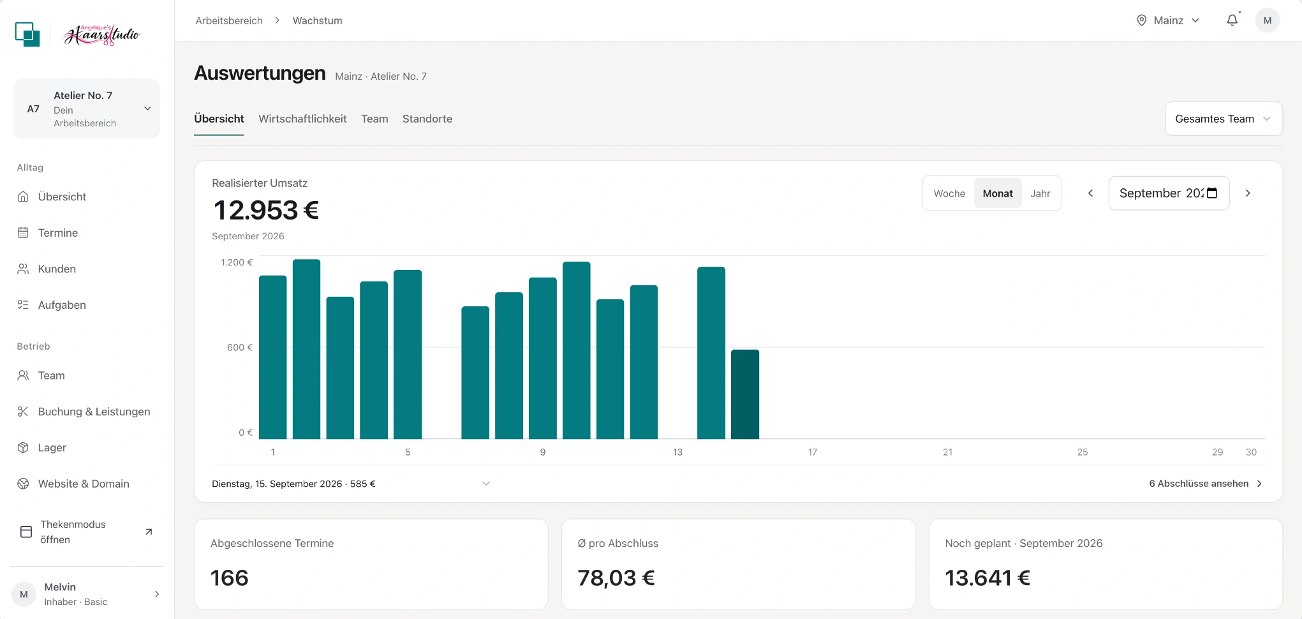Open Team icon under Betrieb
The width and height of the screenshot is (1302, 619).
tap(23, 375)
